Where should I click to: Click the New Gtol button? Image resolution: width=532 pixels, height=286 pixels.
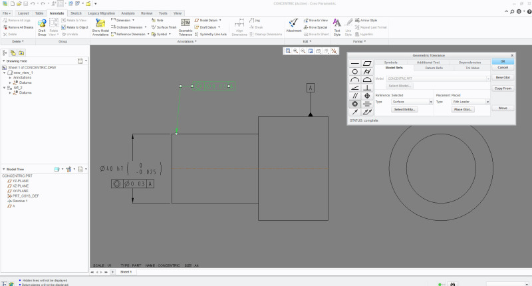[x=503, y=78]
